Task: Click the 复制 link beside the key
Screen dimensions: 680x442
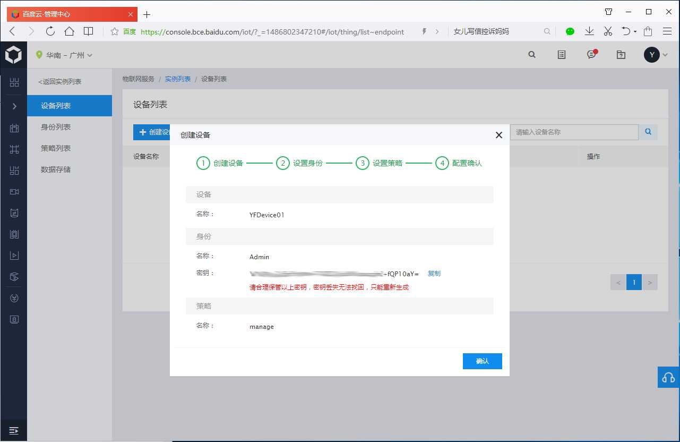Action: (x=434, y=274)
